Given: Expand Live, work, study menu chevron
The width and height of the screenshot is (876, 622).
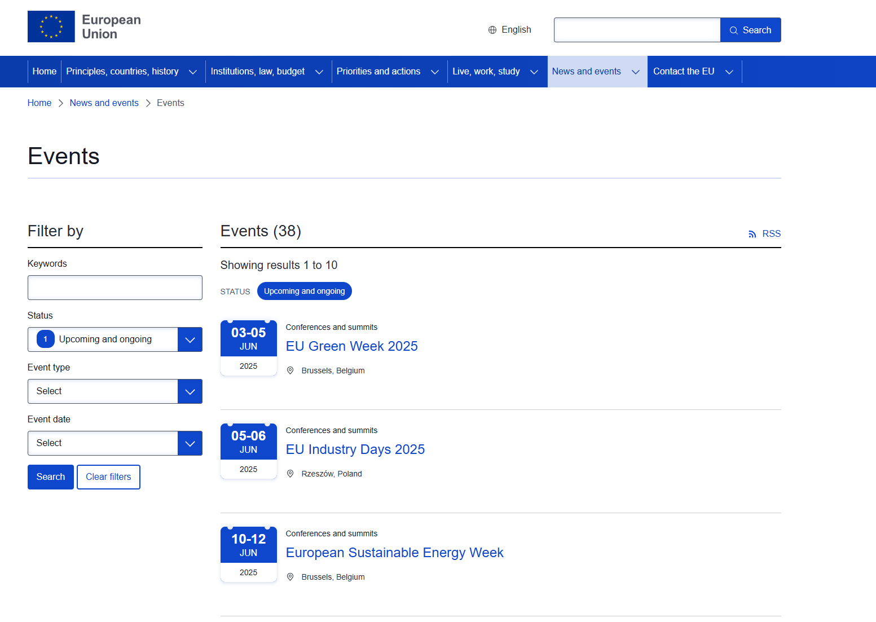Looking at the screenshot, I should click(534, 72).
